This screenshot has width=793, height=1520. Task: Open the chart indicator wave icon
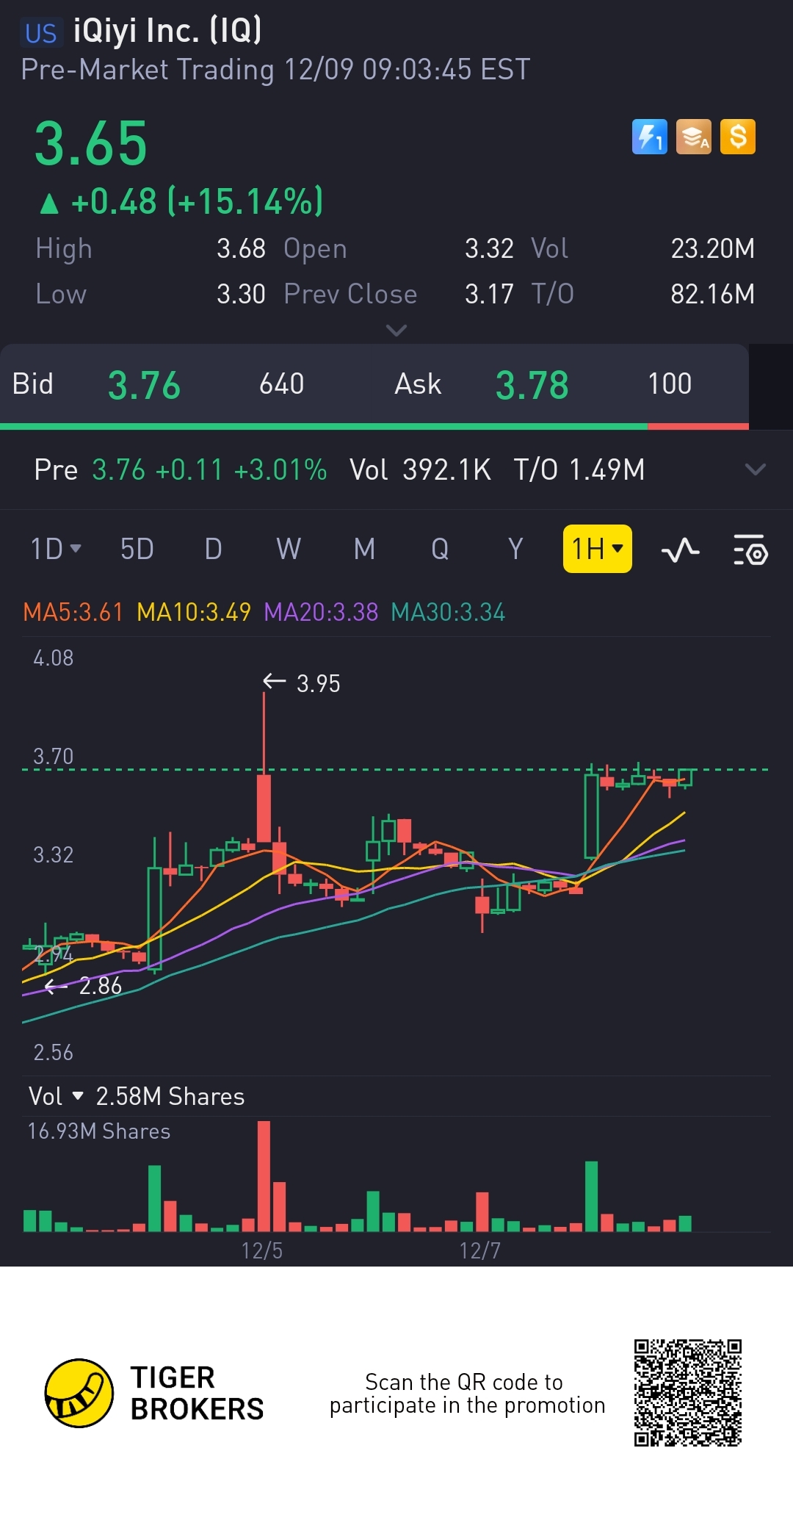(681, 550)
